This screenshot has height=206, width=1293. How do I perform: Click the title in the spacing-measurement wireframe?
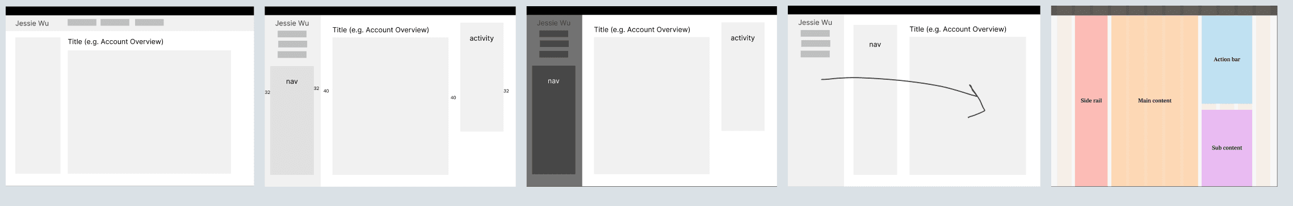[381, 30]
